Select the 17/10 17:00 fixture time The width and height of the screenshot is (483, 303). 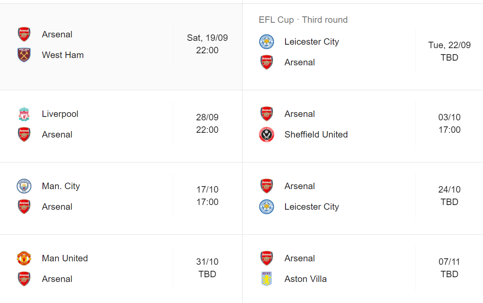pos(207,196)
